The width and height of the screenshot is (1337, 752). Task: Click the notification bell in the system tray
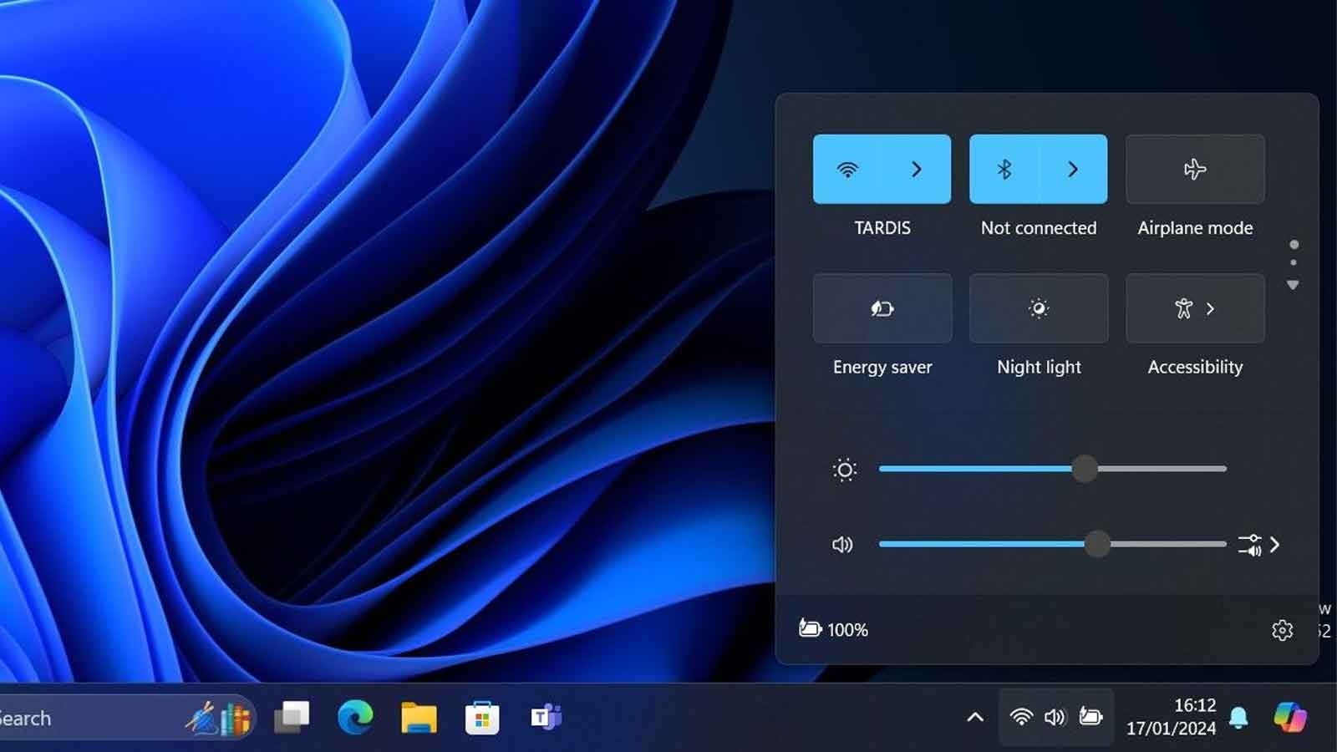click(1236, 717)
